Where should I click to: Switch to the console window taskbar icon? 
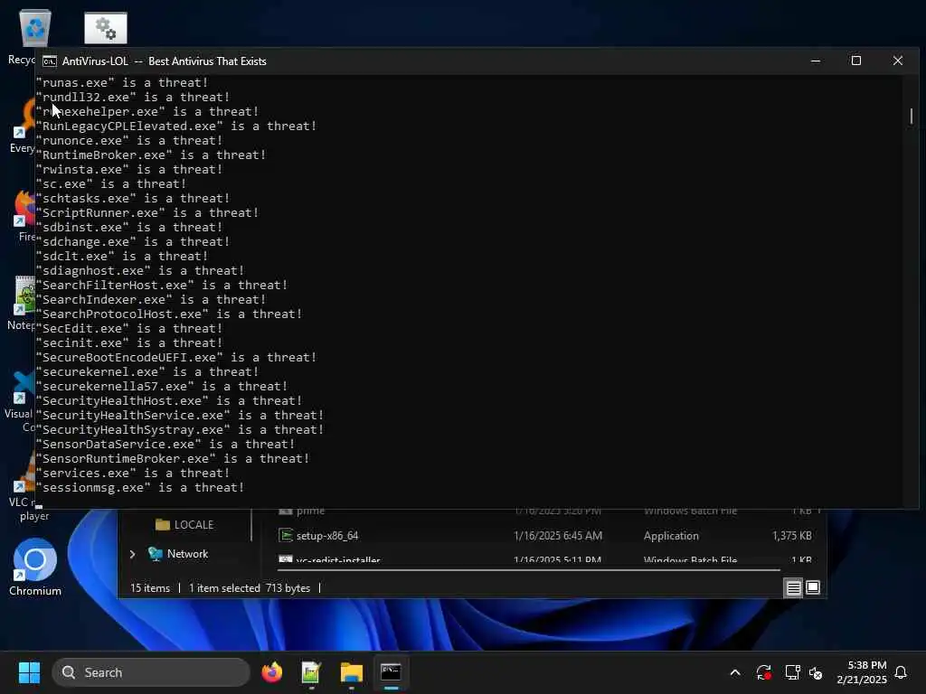pos(391,672)
